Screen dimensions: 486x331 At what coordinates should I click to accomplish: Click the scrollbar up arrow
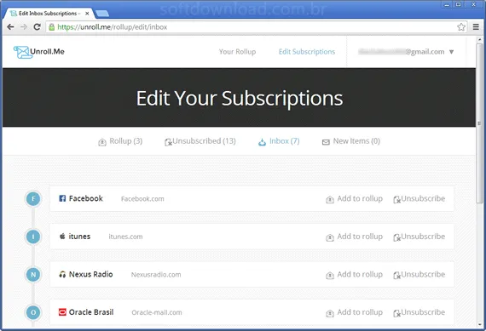(x=479, y=40)
